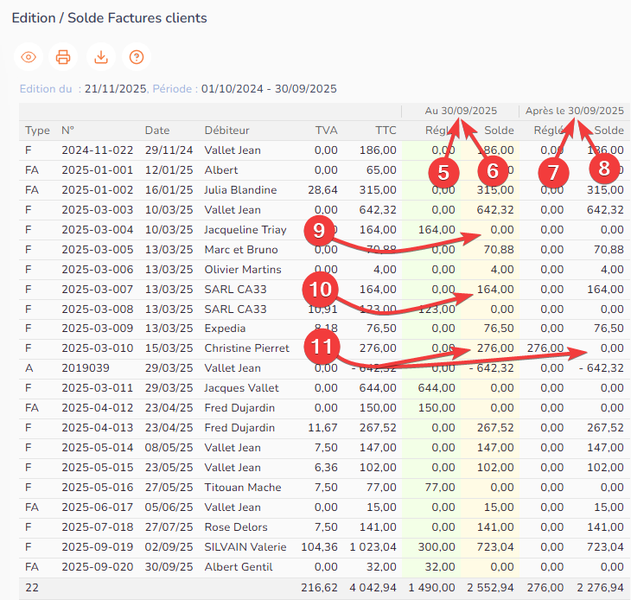Download the report with download icon
Image resolution: width=631 pixels, height=600 pixels.
[x=100, y=57]
